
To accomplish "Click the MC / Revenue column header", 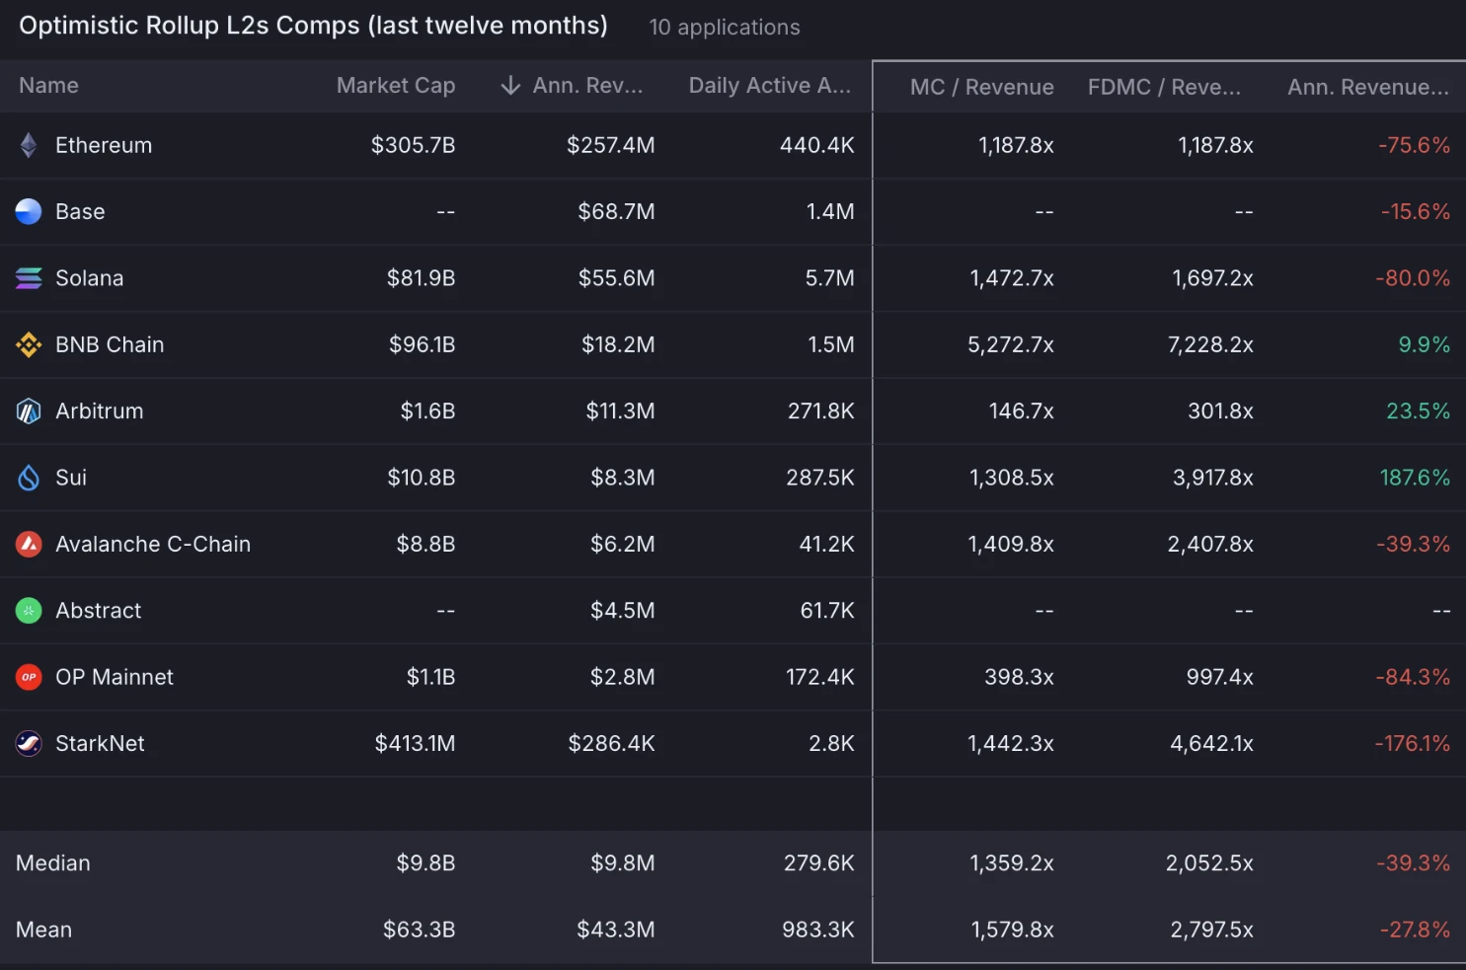I will click(x=981, y=87).
